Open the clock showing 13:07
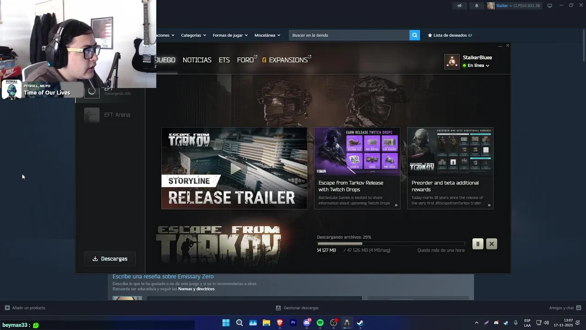This screenshot has height=330, width=586. click(563, 323)
